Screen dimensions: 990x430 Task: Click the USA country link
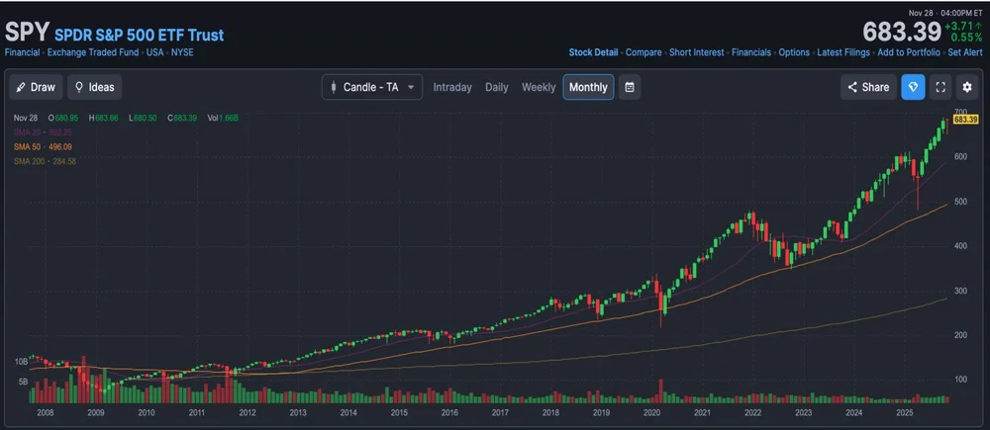(154, 52)
